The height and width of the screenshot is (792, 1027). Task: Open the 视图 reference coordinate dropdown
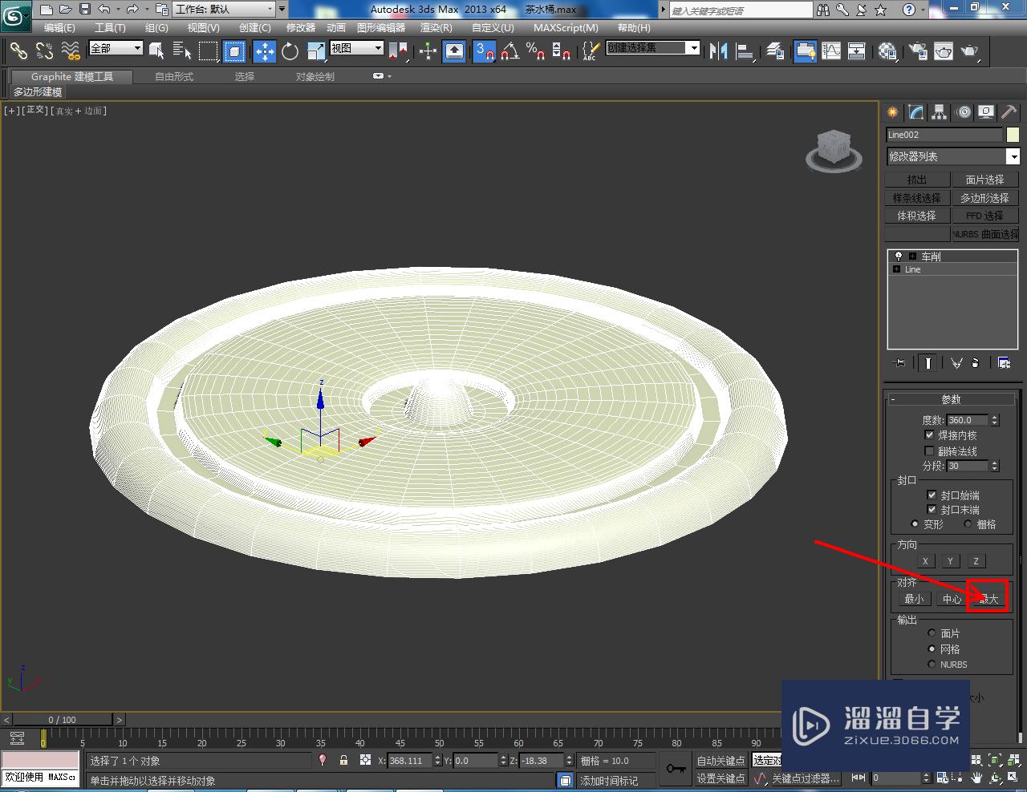click(357, 48)
